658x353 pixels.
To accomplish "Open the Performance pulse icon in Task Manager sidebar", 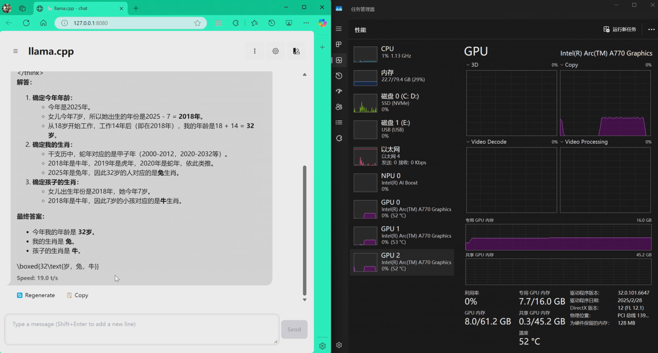I will coord(339,60).
